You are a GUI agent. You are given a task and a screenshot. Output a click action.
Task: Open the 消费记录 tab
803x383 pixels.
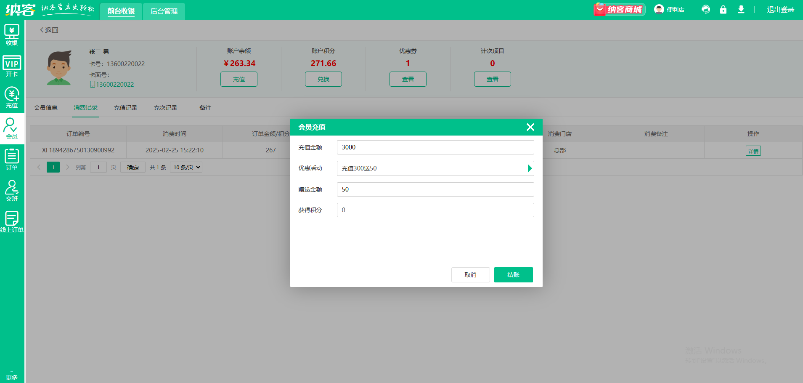pos(85,108)
